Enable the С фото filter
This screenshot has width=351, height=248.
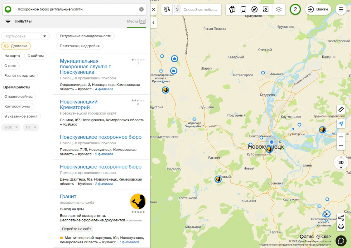coord(11,66)
